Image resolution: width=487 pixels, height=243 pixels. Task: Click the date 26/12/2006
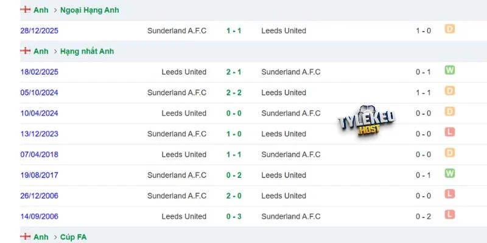pos(39,196)
